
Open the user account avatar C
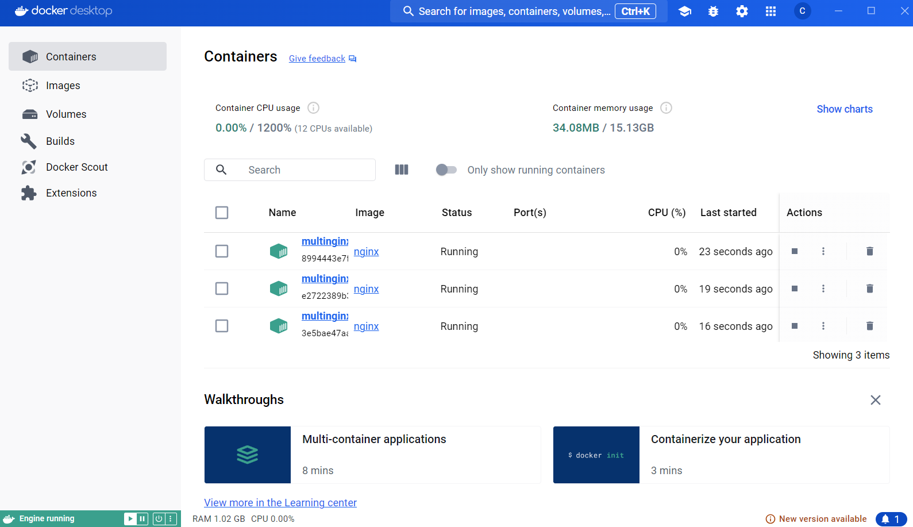[x=802, y=11]
